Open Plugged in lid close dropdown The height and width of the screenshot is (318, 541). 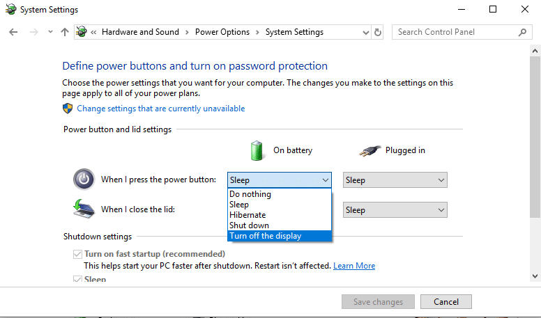395,210
